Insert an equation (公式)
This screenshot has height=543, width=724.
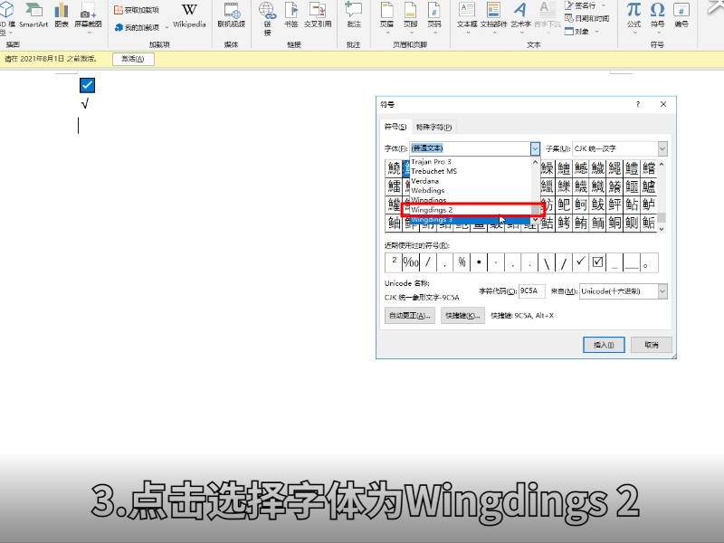tap(634, 16)
